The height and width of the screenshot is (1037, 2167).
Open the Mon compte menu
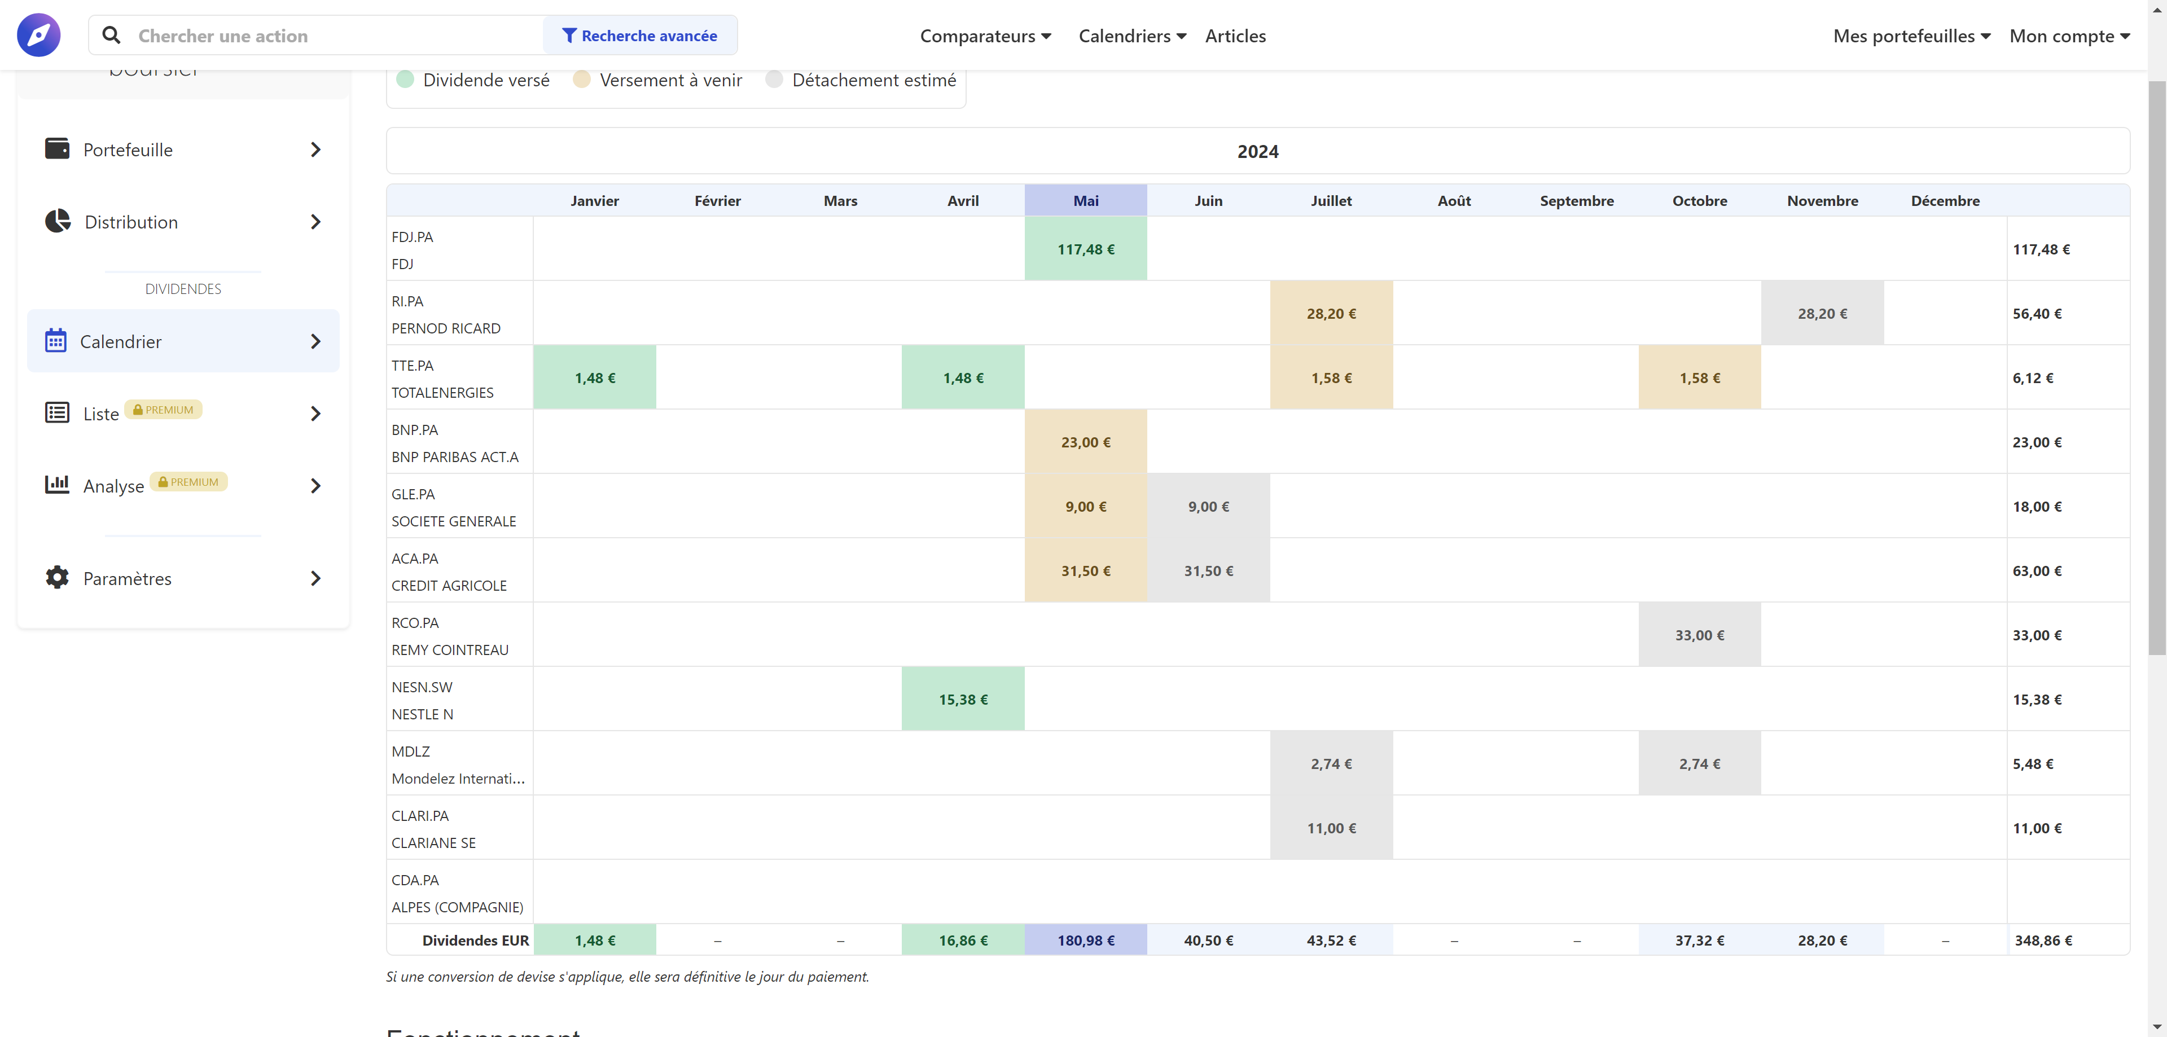pyautogui.click(x=2069, y=36)
